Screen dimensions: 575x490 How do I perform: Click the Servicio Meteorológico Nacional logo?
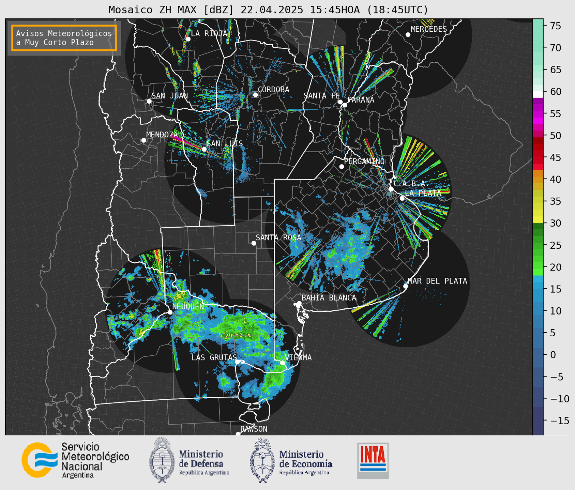[x=75, y=460]
